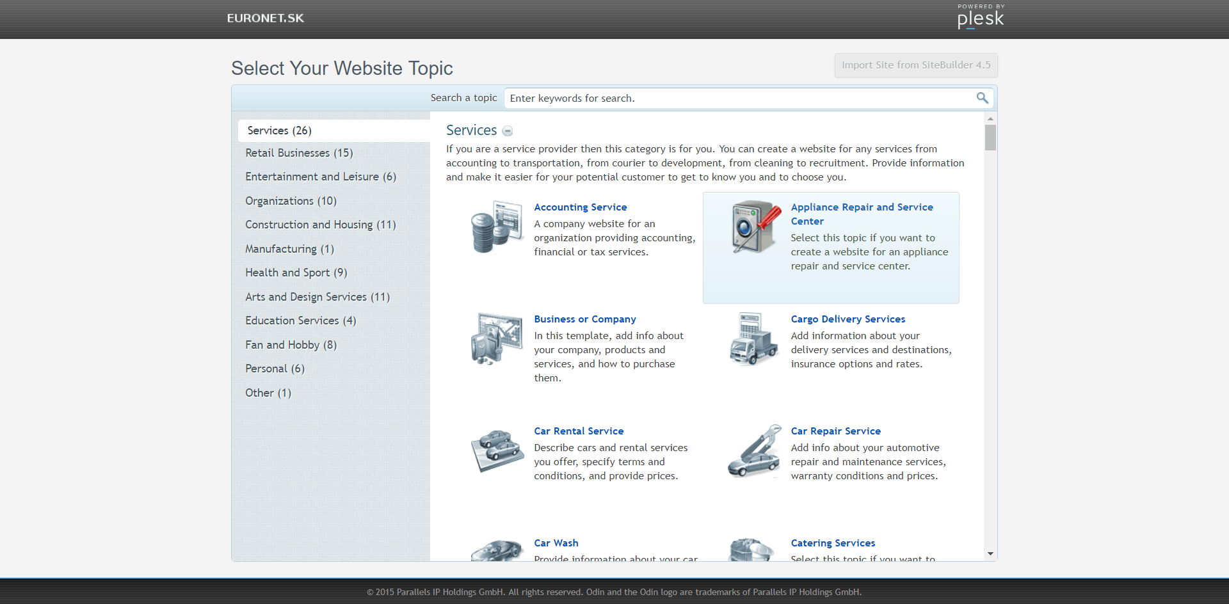Screen dimensions: 1229x604
Task: Click the Car Rental Service description text
Action: pos(611,462)
